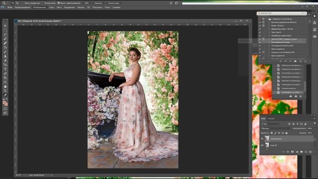Delete current history state (trash icon)

pyautogui.click(x=301, y=96)
